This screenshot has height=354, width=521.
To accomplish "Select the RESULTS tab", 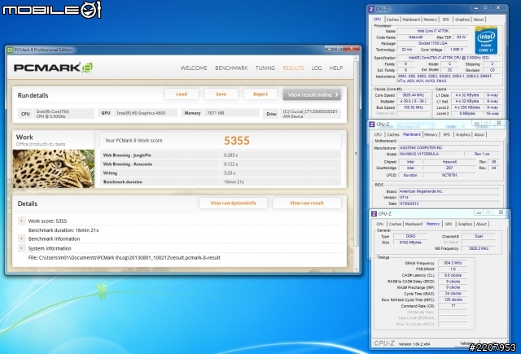I will [x=293, y=68].
